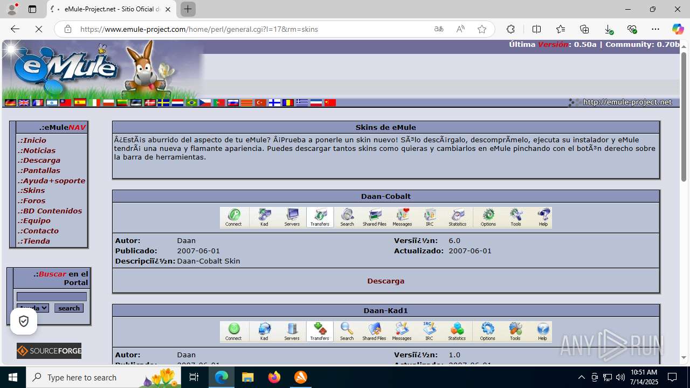Viewport: 690px width, 388px height.
Task: Download the Daan-Cobalt skin via Descarga
Action: coord(386,281)
